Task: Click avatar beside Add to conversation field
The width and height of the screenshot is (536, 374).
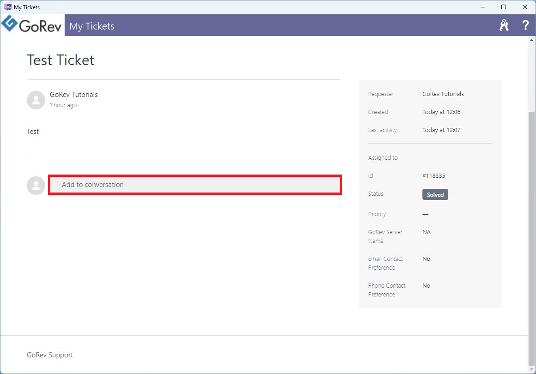Action: coord(36,186)
